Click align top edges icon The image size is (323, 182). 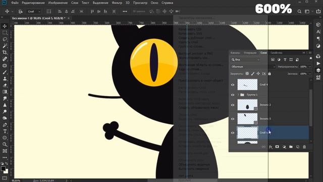92,11
